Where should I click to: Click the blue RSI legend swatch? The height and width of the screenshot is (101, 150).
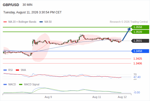(x=5, y=70)
